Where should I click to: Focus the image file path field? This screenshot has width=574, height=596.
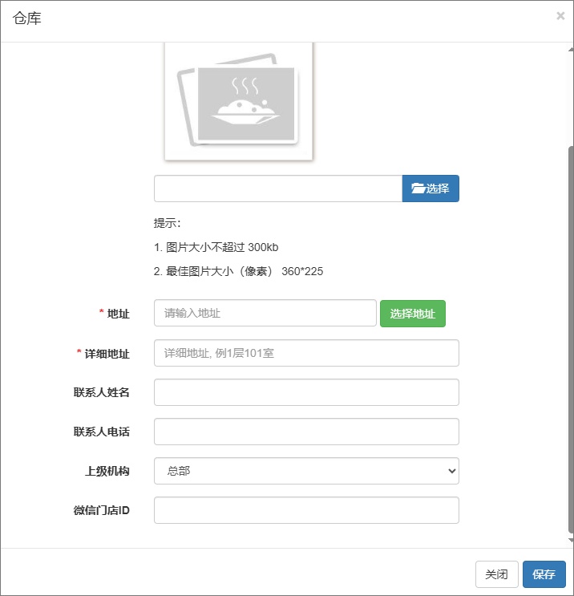coord(277,189)
